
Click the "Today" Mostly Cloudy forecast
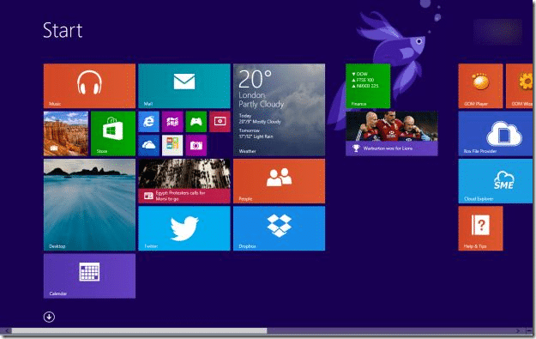[x=260, y=118]
